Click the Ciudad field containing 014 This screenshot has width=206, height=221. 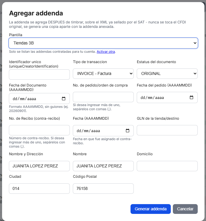(x=39, y=189)
